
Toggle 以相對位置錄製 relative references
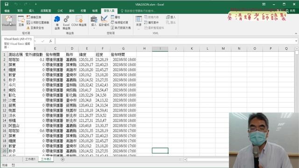click(x=38, y=22)
